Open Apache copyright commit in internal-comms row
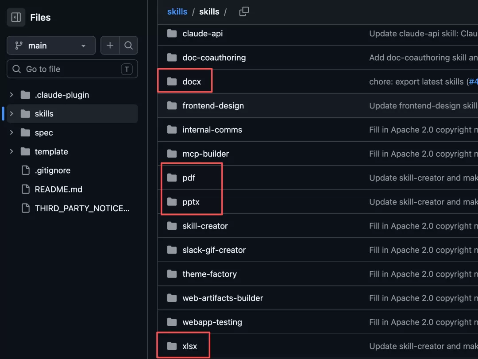 pyautogui.click(x=424, y=130)
